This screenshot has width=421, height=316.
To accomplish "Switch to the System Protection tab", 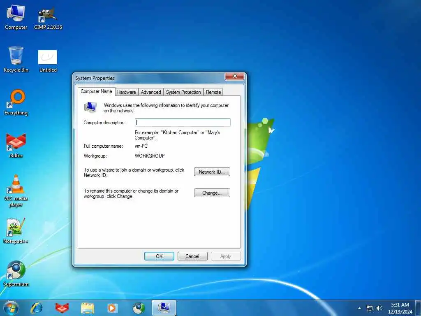I will coord(183,92).
